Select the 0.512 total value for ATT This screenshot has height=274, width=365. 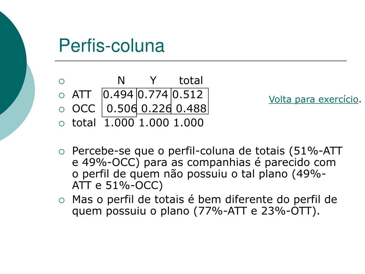pyautogui.click(x=187, y=95)
